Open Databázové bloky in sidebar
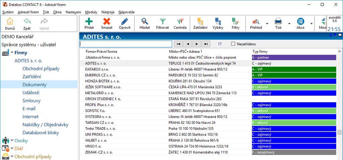The height and width of the screenshot is (160, 343). [41, 132]
